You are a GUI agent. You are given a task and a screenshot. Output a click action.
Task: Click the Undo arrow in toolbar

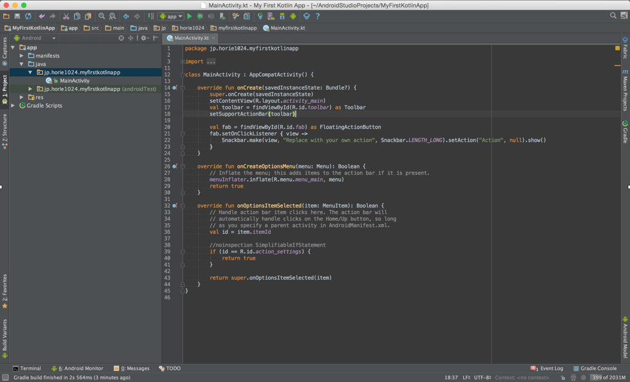pos(42,17)
